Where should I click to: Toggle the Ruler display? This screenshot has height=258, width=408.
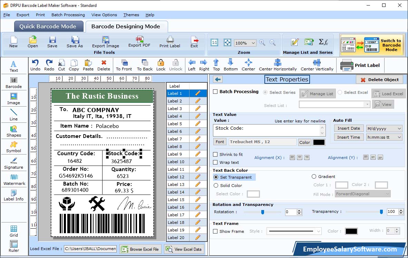pyautogui.click(x=14, y=246)
